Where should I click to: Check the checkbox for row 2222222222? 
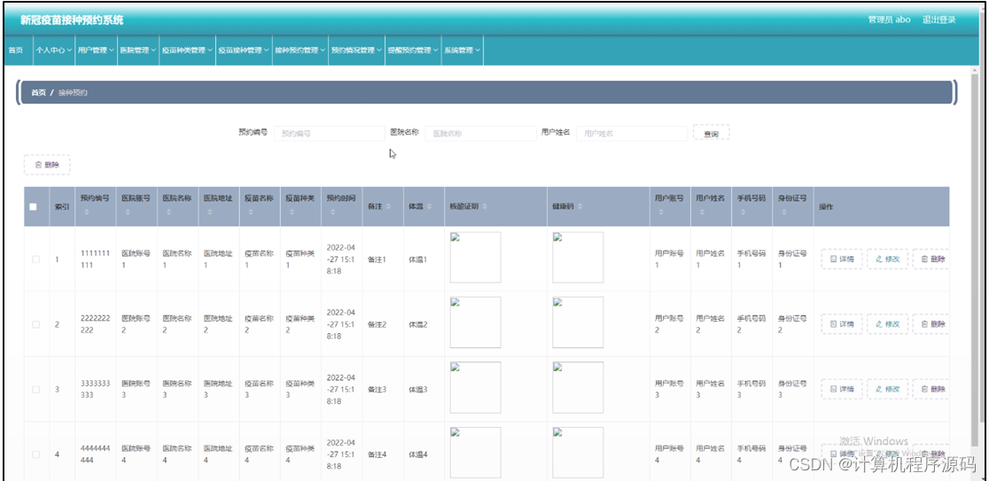(x=36, y=324)
